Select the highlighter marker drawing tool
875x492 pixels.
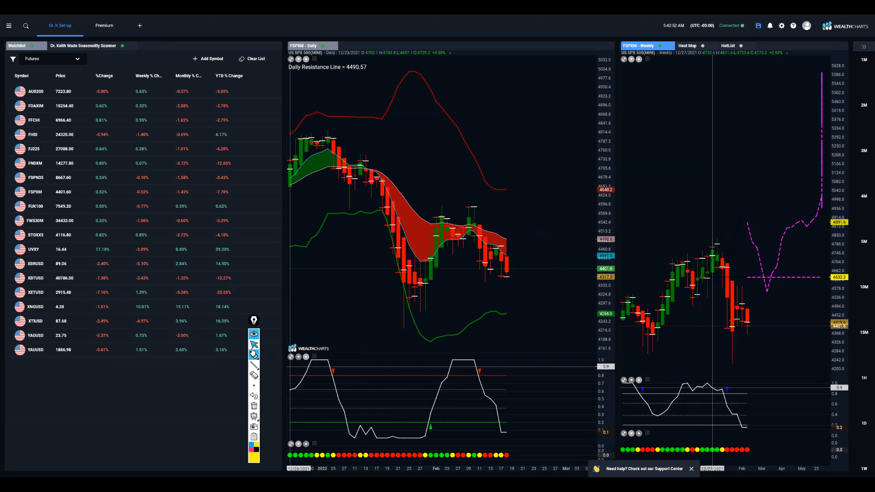point(254,354)
